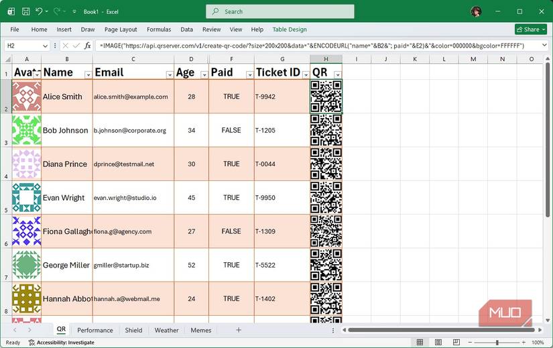Open the Draw ribbon tab

88,30
